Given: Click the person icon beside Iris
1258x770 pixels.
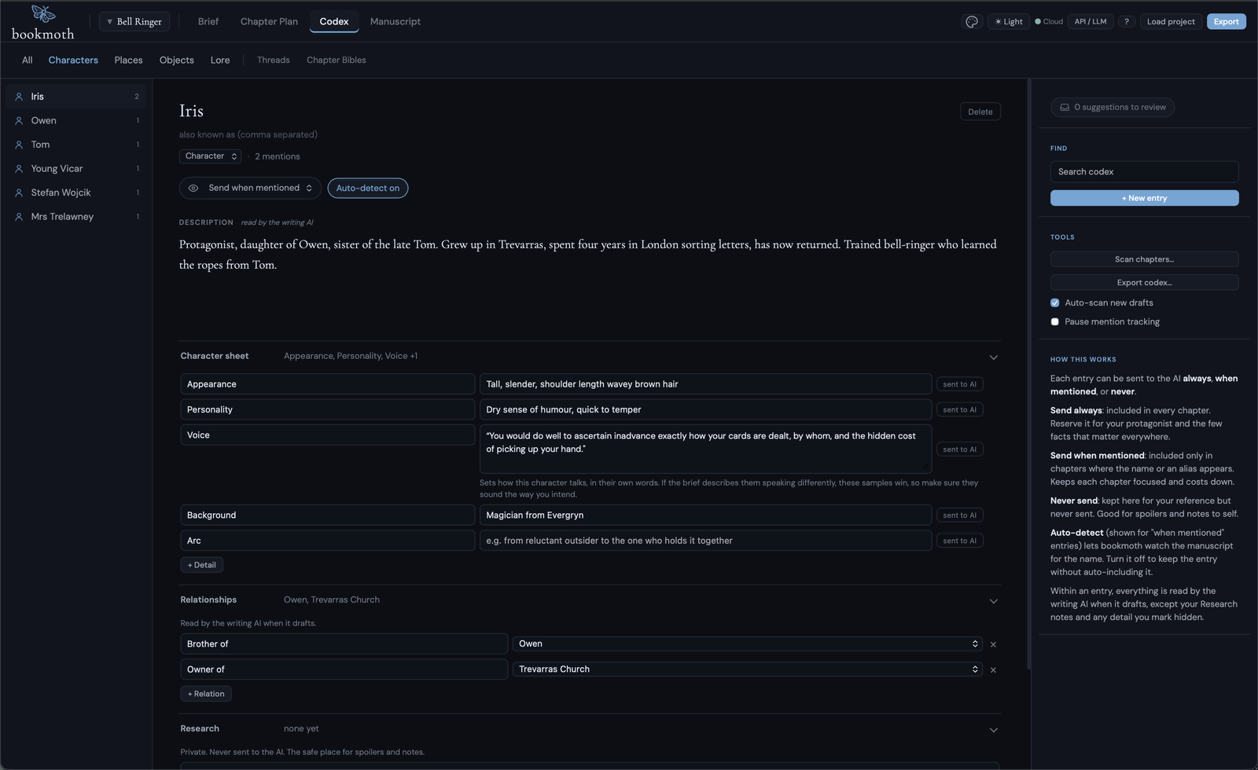Looking at the screenshot, I should pos(19,97).
